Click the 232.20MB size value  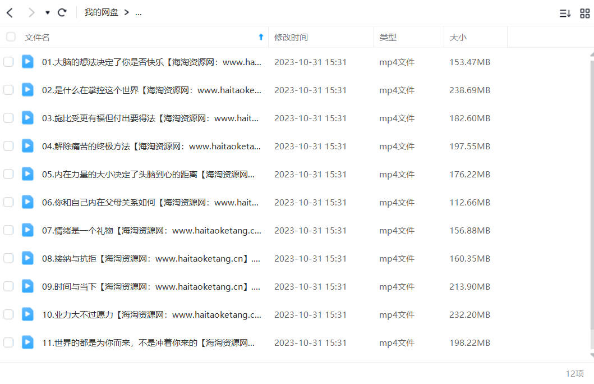pos(469,314)
